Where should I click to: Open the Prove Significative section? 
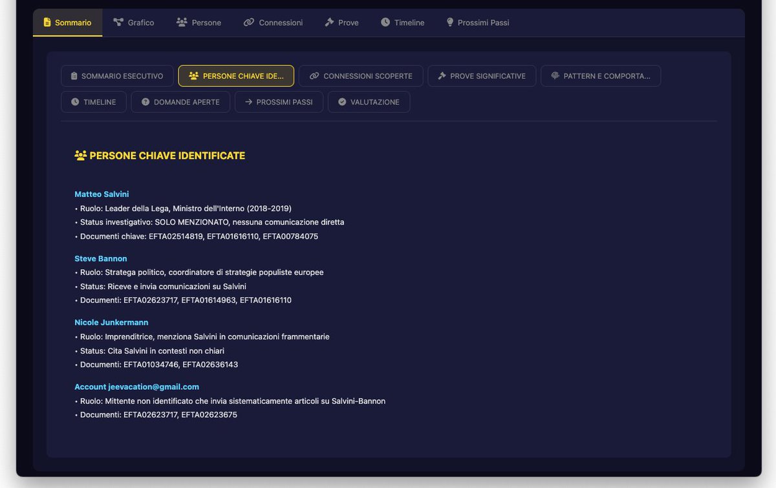click(x=482, y=76)
